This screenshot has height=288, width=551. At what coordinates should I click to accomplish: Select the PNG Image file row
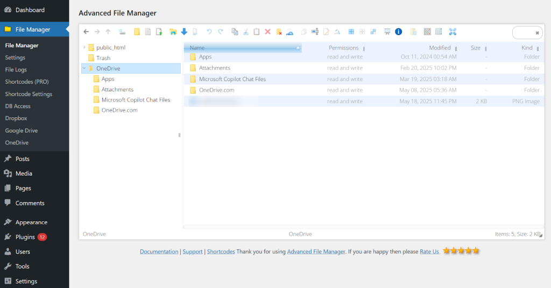coord(364,102)
